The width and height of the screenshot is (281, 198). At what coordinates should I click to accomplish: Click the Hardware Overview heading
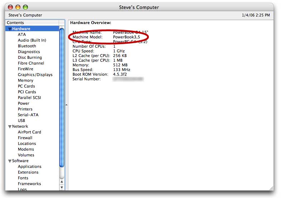coord(91,23)
